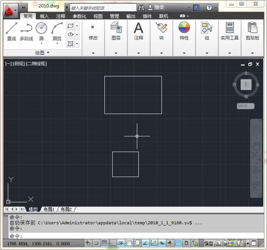Expand the Layers (图层) panel arrow

pyautogui.click(x=116, y=53)
